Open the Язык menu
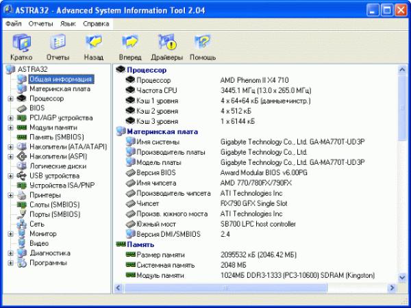The image size is (411, 308). tap(68, 24)
